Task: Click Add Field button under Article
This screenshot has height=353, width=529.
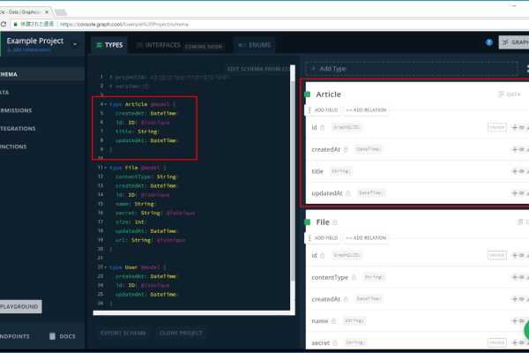Action: (322, 110)
